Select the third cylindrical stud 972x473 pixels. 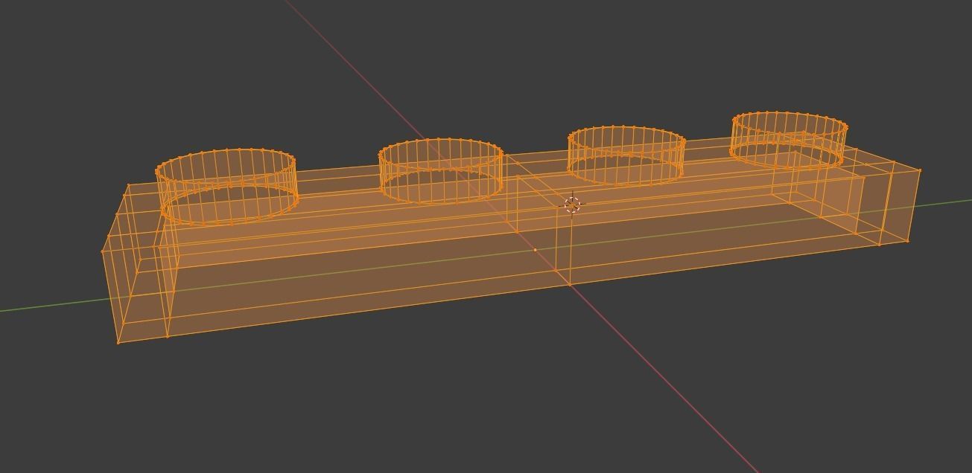point(626,155)
